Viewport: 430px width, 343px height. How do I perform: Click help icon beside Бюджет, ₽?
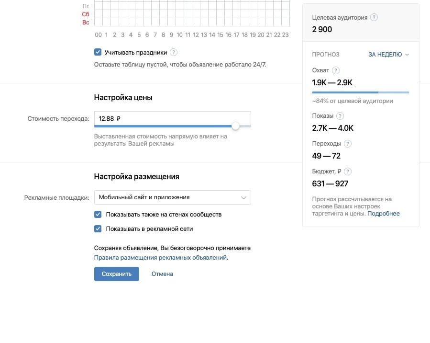(348, 171)
